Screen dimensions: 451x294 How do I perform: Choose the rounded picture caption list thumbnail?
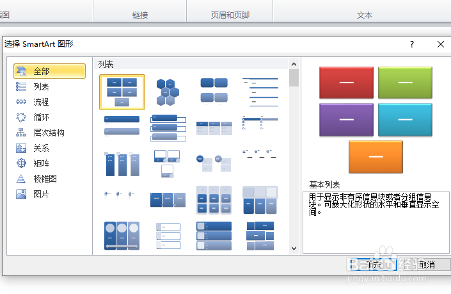click(x=214, y=92)
